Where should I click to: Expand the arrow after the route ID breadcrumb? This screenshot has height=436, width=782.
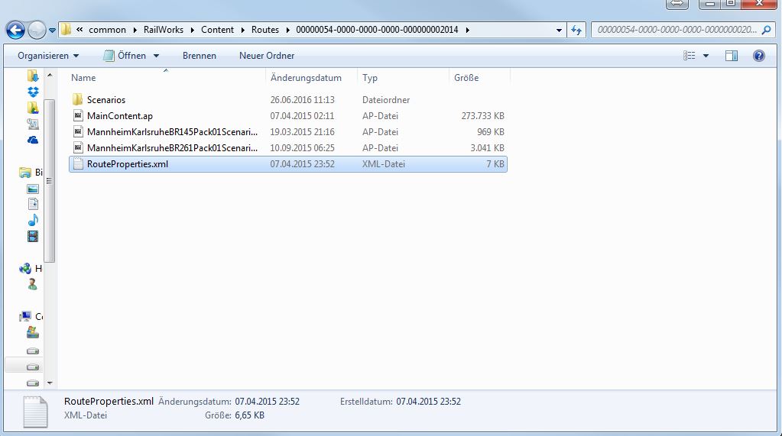tap(467, 30)
